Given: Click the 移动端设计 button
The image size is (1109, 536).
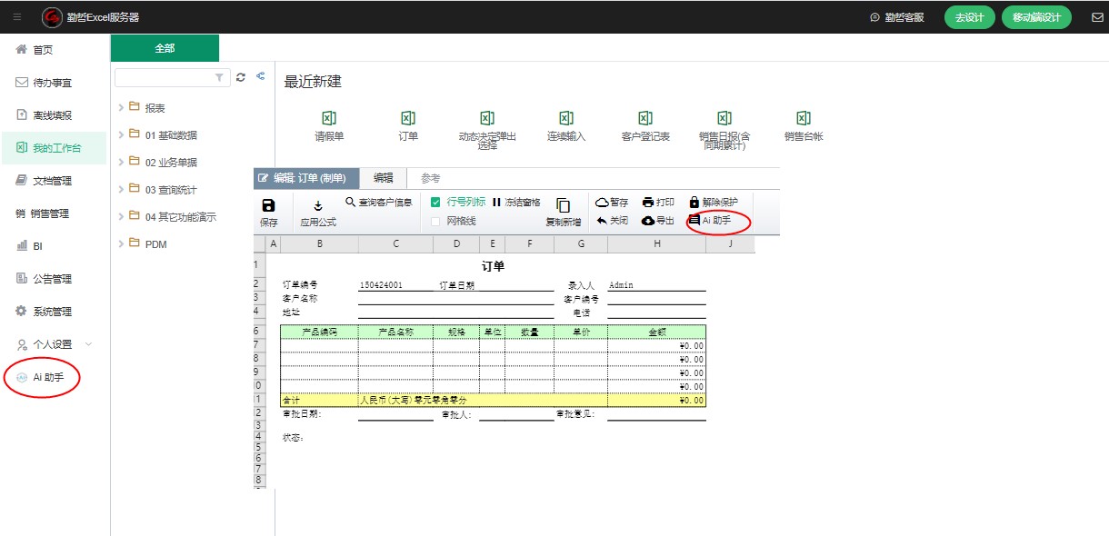Looking at the screenshot, I should (x=1036, y=17).
